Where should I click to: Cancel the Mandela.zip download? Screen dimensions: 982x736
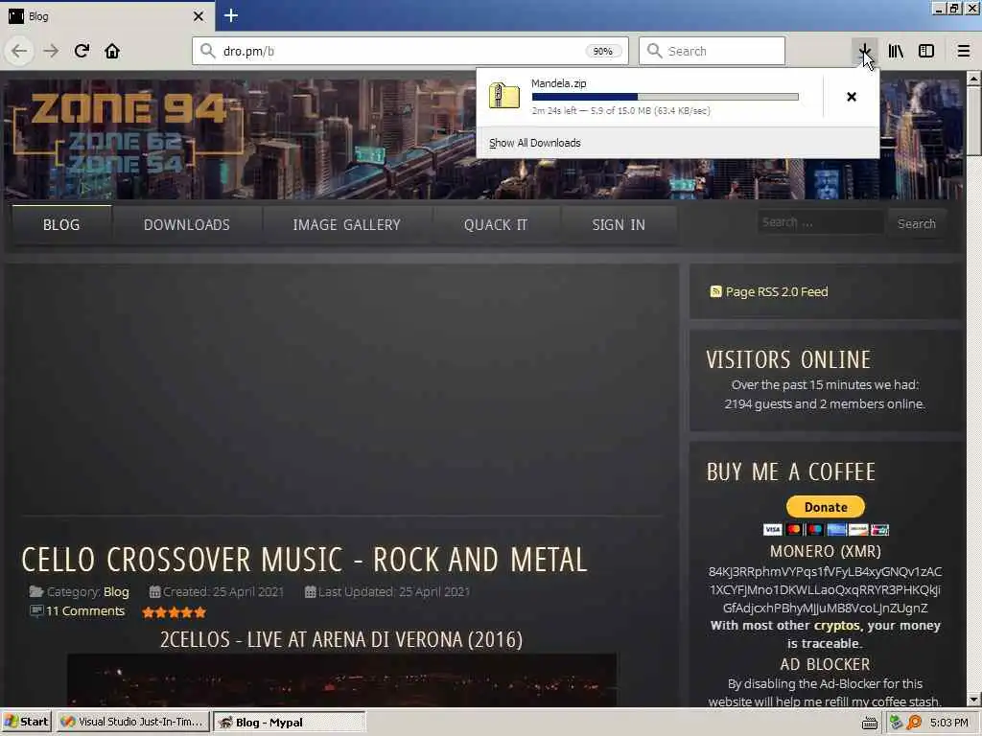click(852, 97)
